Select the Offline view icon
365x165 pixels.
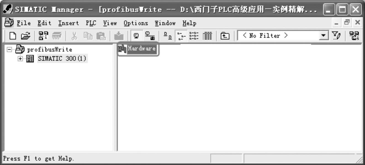(136, 36)
